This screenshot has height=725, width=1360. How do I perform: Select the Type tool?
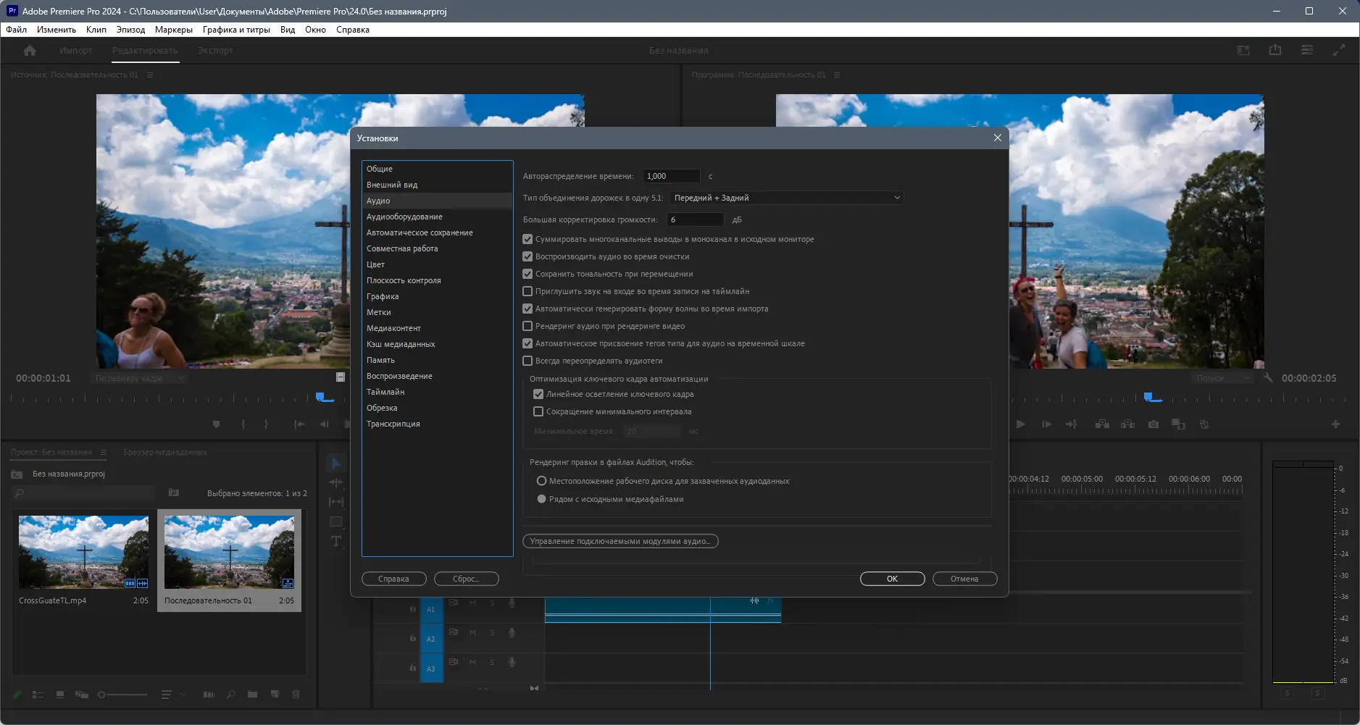coord(336,541)
